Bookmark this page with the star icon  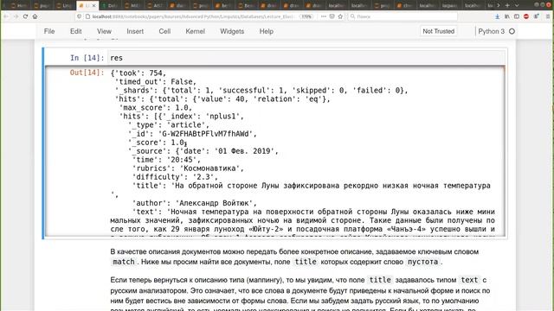point(340,16)
